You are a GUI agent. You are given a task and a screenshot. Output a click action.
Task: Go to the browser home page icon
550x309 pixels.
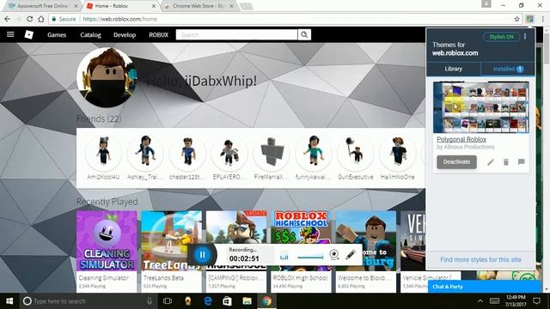[41, 19]
